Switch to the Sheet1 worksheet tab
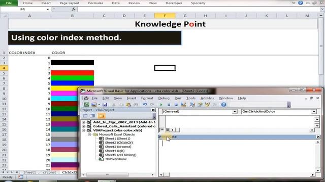 [29, 172]
